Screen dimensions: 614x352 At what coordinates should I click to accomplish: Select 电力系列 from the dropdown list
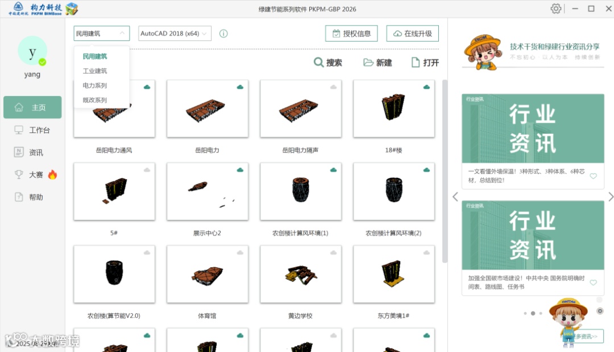click(94, 85)
